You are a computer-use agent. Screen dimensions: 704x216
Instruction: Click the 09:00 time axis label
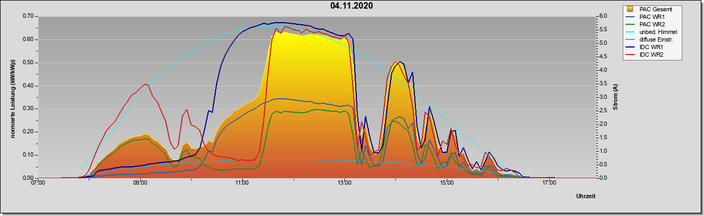[x=140, y=184]
